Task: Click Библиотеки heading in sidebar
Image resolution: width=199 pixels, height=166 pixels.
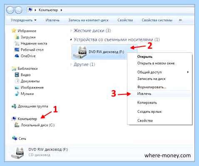Action: [x=27, y=69]
